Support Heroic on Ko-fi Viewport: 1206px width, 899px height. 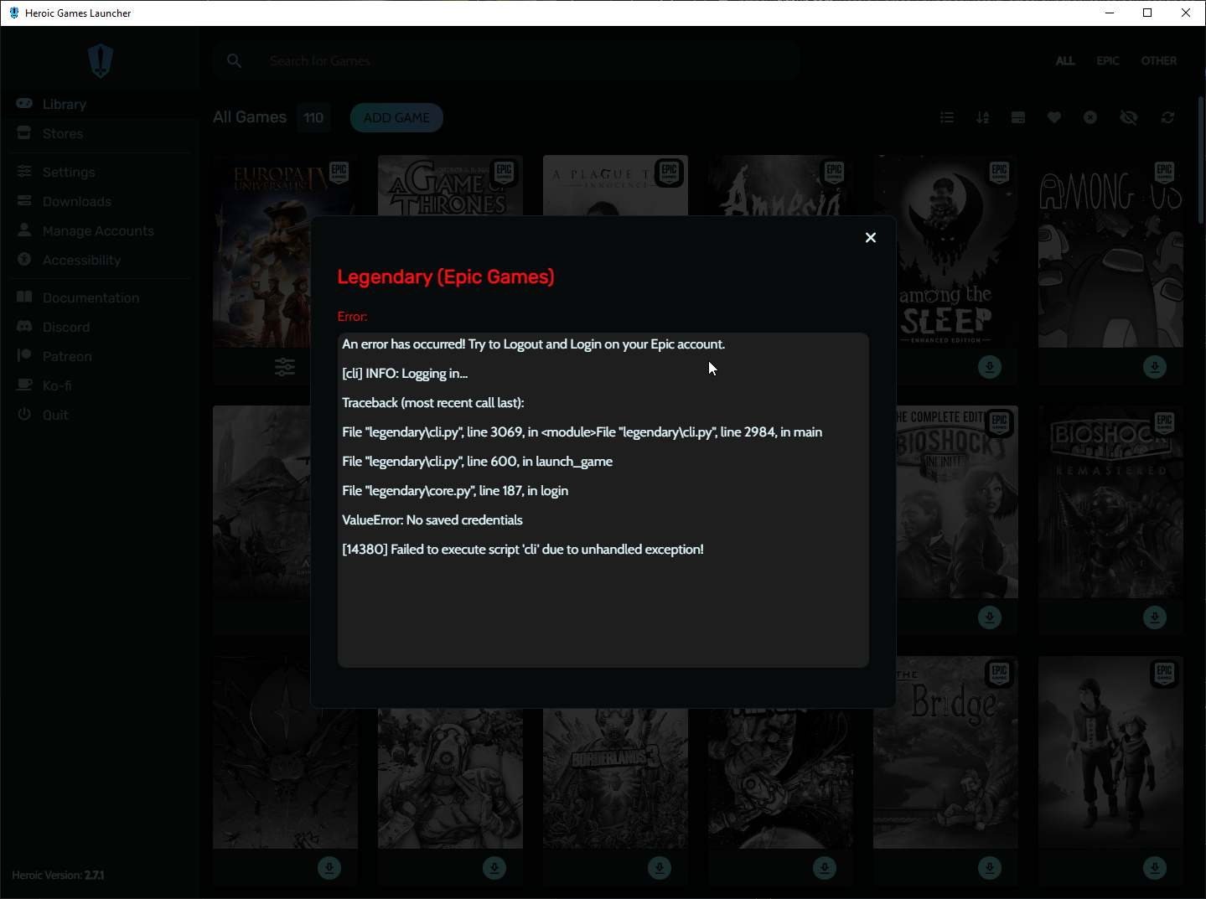pyautogui.click(x=56, y=385)
